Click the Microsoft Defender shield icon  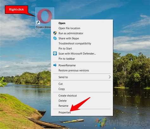click(55, 53)
